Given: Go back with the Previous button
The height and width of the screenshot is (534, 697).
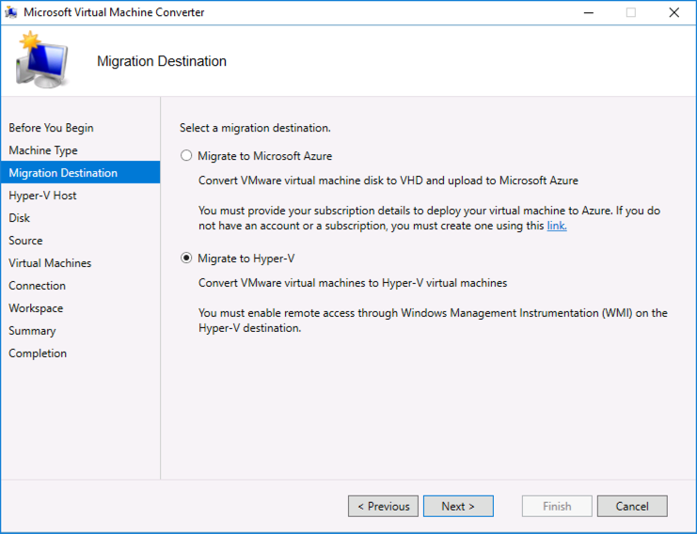Looking at the screenshot, I should (383, 507).
